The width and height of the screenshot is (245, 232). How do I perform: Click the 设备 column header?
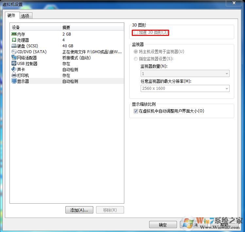[35, 27]
